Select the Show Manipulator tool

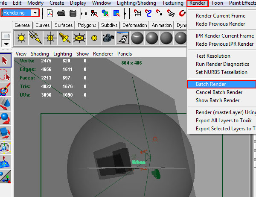tap(6, 176)
